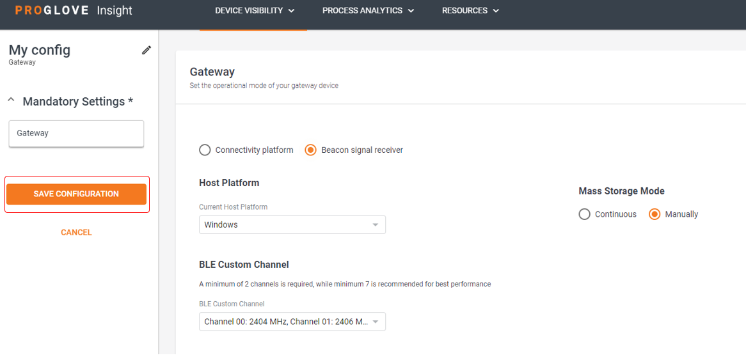Select the Gateway settings item

point(76,134)
